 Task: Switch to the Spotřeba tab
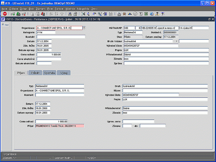[x=50, y=73]
